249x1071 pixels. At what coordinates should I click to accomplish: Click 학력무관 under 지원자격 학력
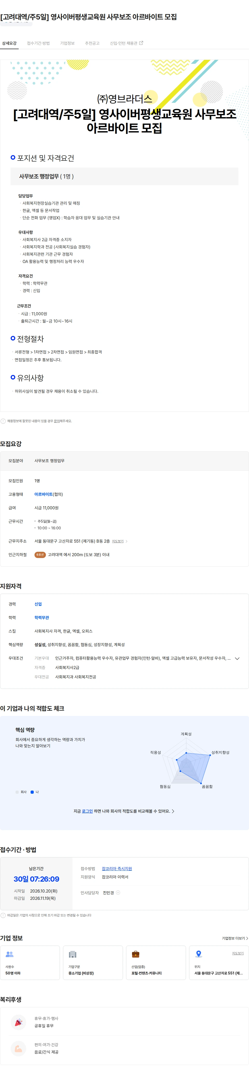tap(41, 617)
